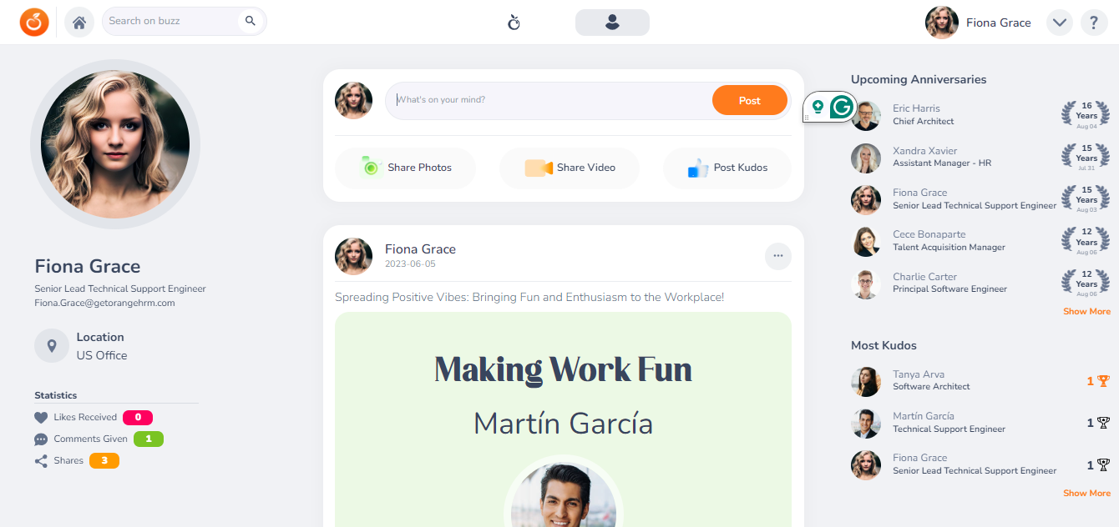Click the location pin icon
This screenshot has height=527, width=1119.
(52, 345)
